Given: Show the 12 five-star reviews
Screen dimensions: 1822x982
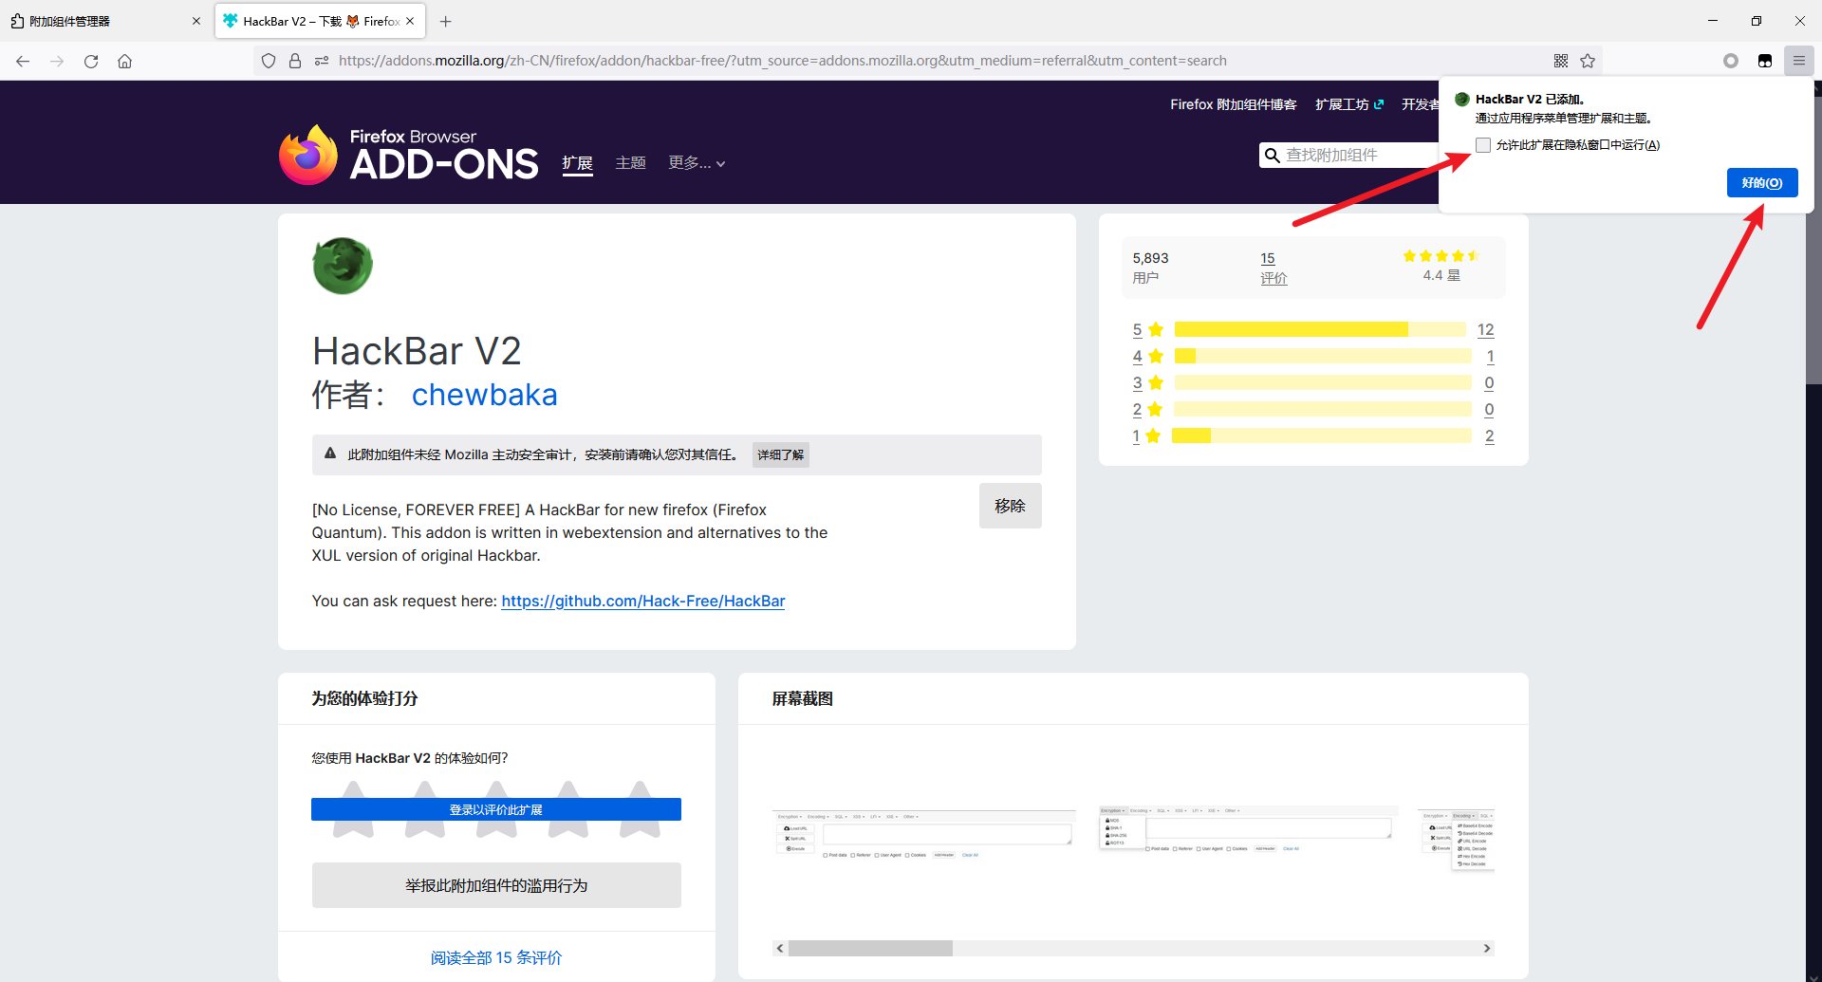Looking at the screenshot, I should click(1485, 329).
